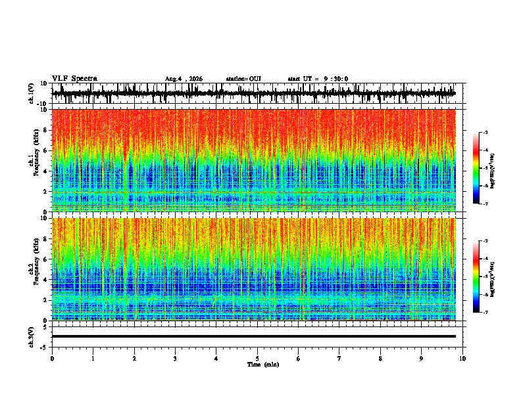Click inside the ch.2 spectrogram plot
Screen dimensions: 521x402
pyautogui.click(x=254, y=269)
